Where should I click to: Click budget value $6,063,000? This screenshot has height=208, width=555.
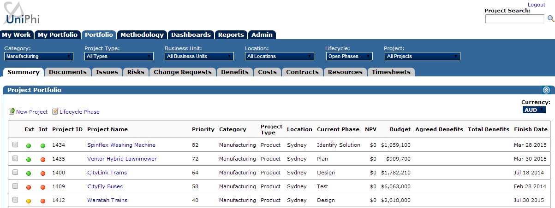coord(396,186)
